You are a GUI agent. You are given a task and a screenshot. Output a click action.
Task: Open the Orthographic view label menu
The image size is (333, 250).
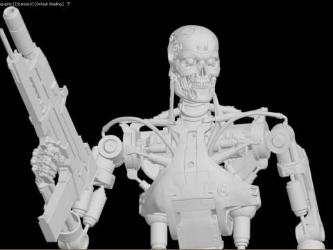(x=7, y=4)
